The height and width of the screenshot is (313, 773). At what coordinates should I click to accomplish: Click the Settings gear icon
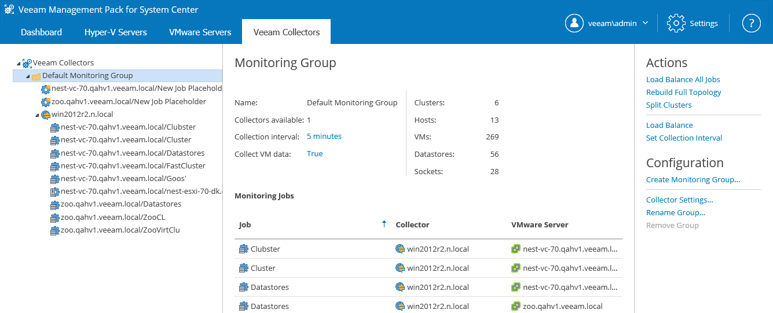(x=676, y=23)
